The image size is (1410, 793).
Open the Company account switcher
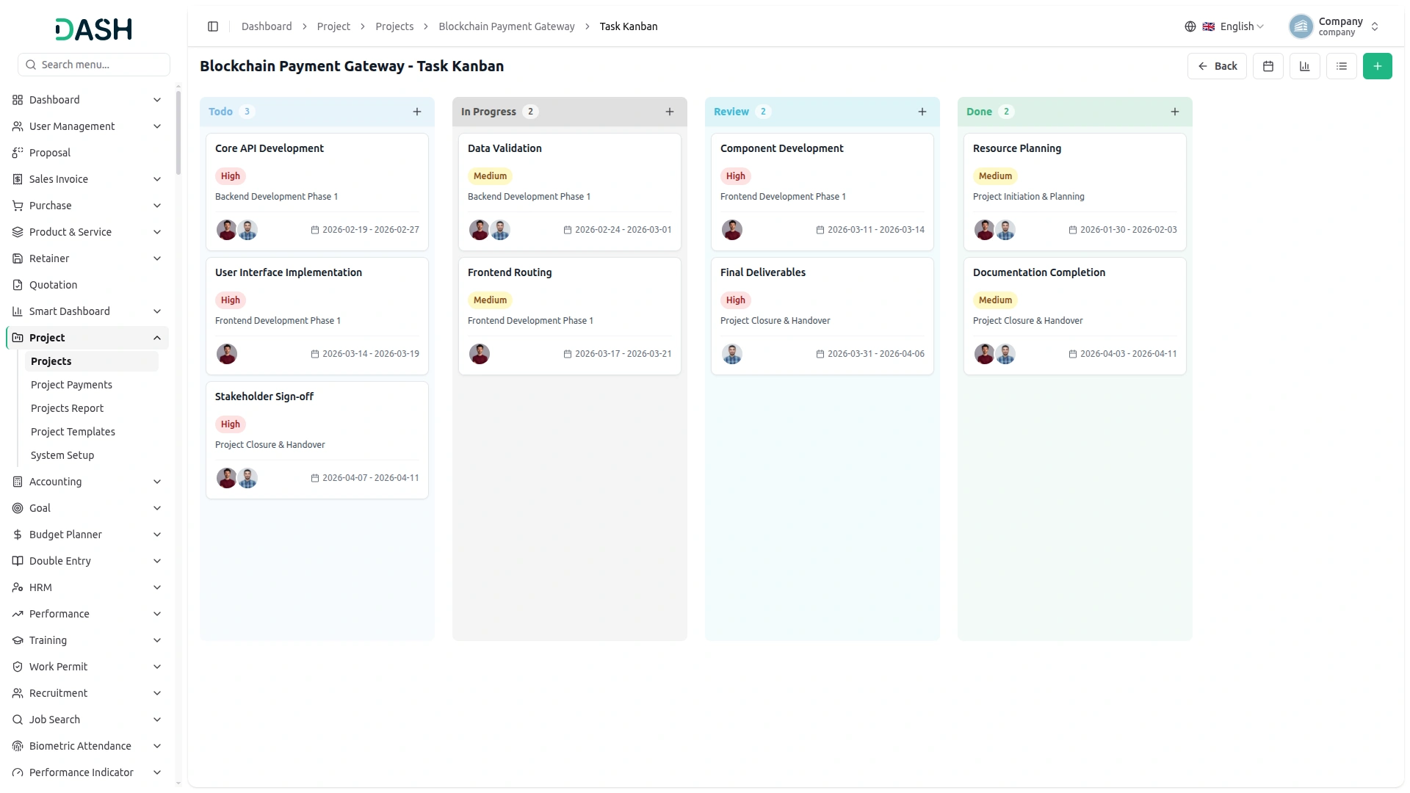(x=1334, y=26)
